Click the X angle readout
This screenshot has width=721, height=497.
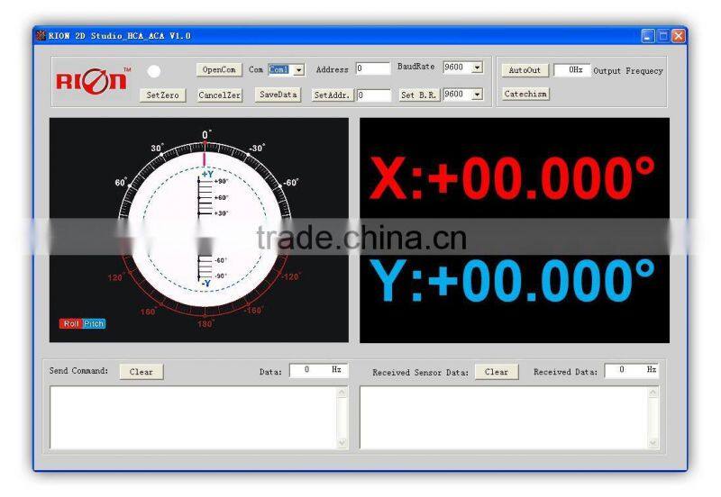512,178
